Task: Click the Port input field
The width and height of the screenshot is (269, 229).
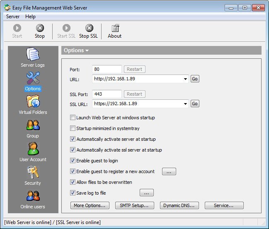Action: (107, 69)
